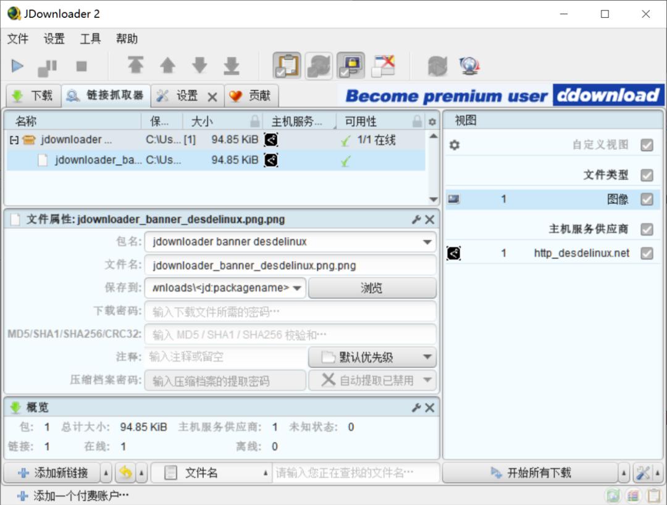Open the wrench settings icon near 开始所有下载
Viewport: 667px width, 505px height.
(x=642, y=472)
